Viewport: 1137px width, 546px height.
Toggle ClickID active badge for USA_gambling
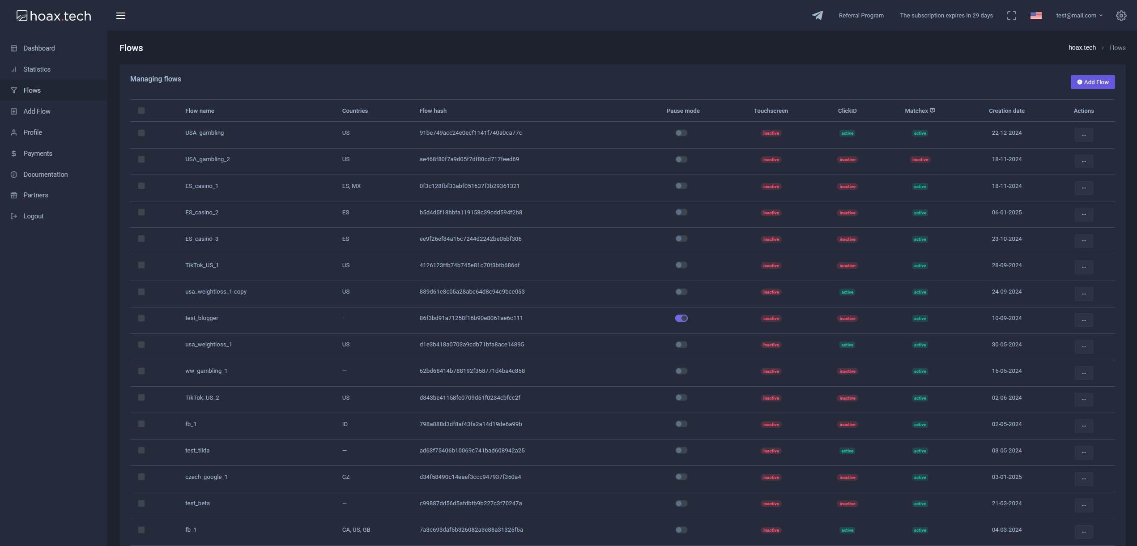point(847,133)
